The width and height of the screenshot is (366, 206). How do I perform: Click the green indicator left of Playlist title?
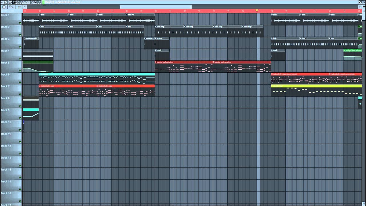point(43,2)
